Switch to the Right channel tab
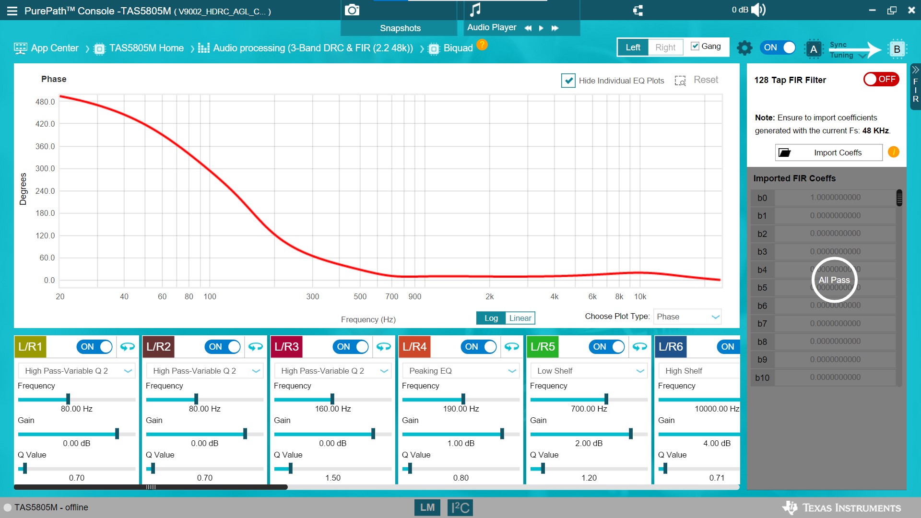The width and height of the screenshot is (921, 518). coord(665,47)
